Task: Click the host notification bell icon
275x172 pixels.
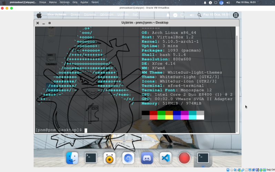Action: pos(205,3)
